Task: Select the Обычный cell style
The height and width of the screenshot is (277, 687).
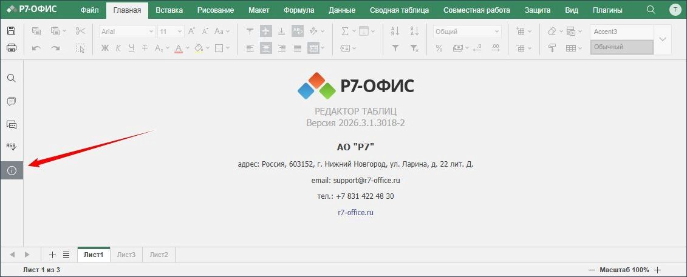Action: (622, 47)
